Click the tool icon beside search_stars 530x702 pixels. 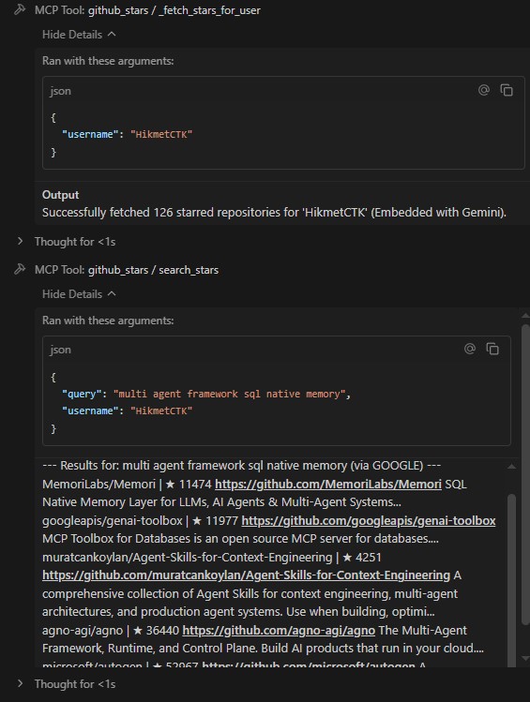point(20,269)
